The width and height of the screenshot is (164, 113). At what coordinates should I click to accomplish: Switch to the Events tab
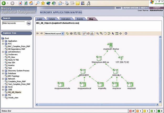tap(80, 19)
